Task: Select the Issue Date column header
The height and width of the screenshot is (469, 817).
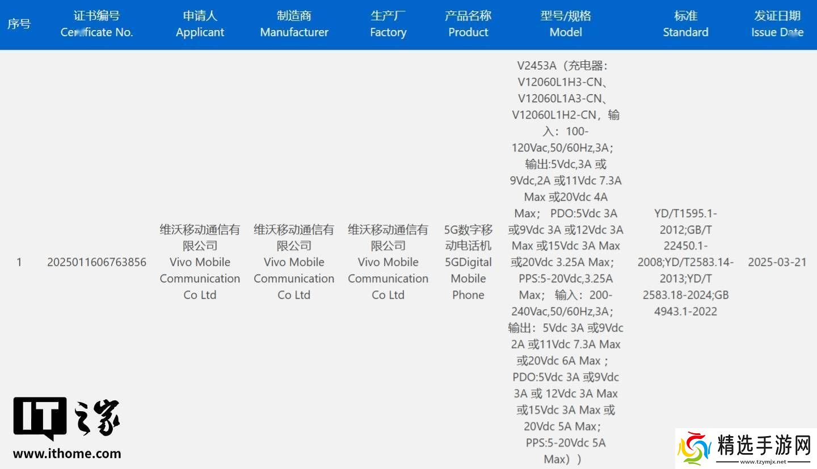Action: (777, 24)
